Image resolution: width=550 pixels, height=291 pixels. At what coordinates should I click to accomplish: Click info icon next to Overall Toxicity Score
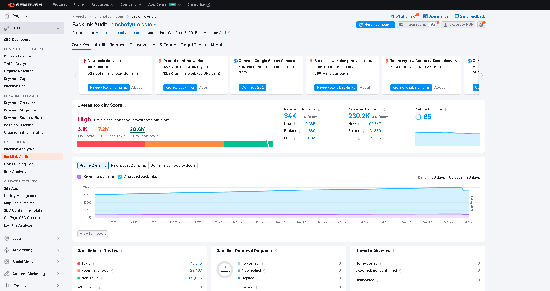pyautogui.click(x=125, y=105)
